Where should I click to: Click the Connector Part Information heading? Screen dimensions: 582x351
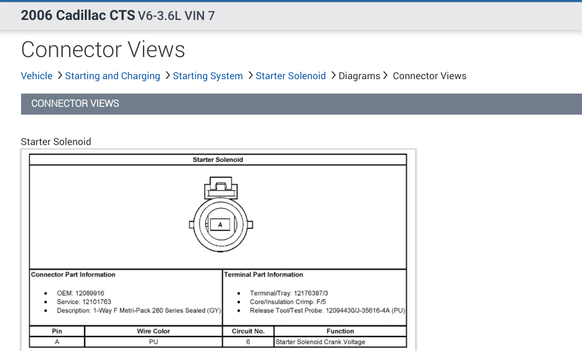pyautogui.click(x=73, y=275)
